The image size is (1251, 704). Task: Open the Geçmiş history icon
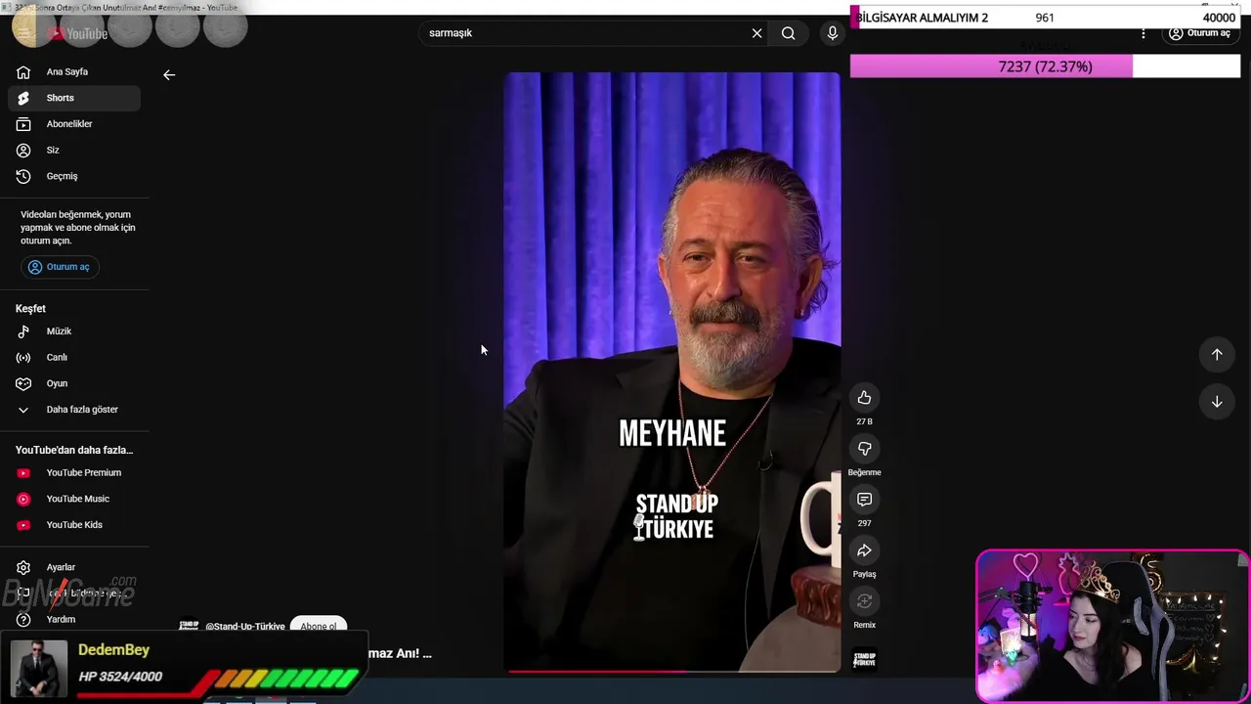23,176
